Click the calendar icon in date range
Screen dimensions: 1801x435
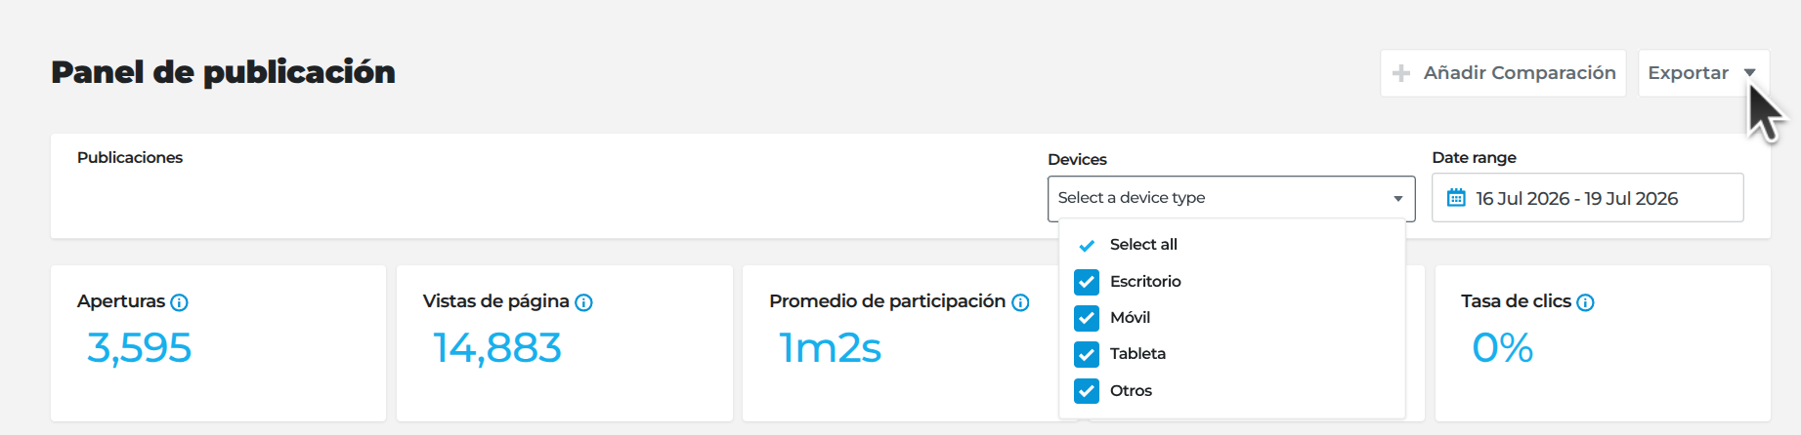pos(1456,198)
